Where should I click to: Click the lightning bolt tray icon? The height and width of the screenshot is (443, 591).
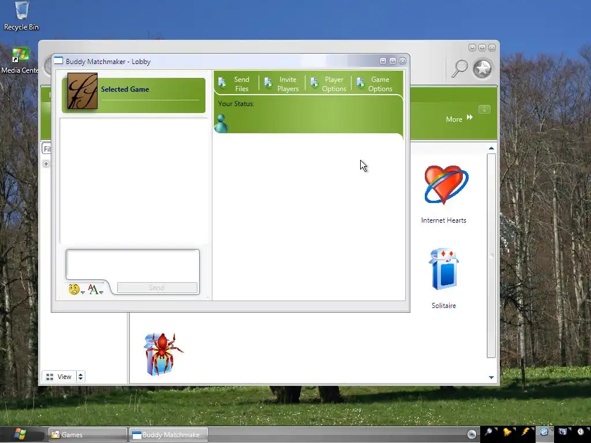(525, 431)
